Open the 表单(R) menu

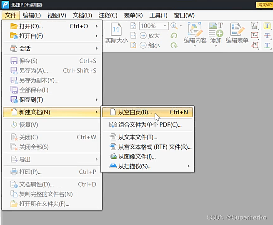pos(133,15)
